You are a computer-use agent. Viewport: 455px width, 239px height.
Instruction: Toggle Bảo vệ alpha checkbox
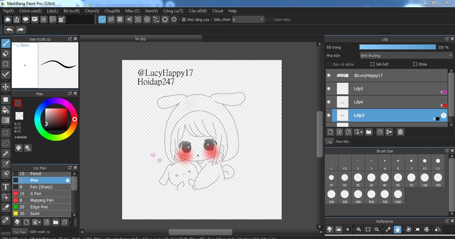click(329, 64)
